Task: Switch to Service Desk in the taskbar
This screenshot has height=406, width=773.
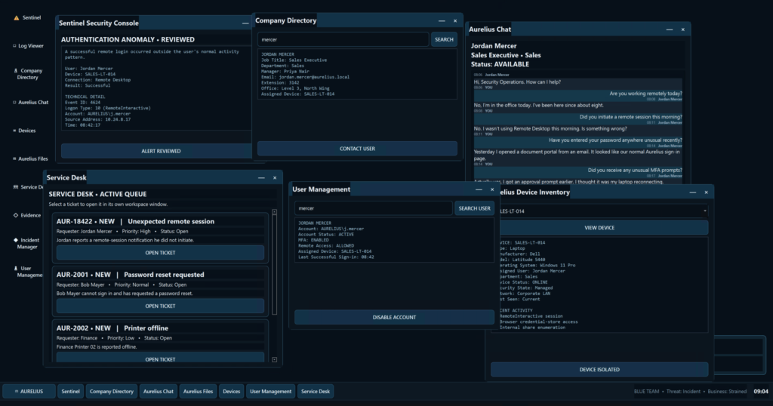Action: [x=316, y=391]
